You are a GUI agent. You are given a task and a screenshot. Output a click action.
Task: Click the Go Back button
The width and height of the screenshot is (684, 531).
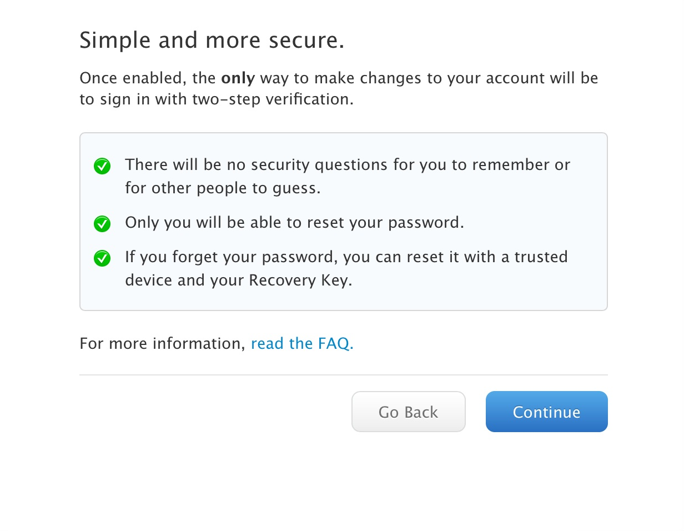408,412
